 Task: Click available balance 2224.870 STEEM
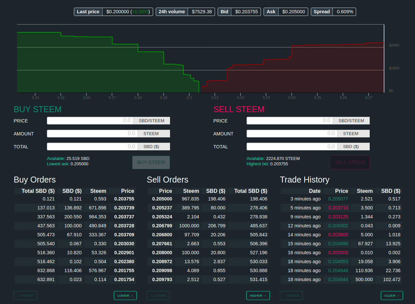click(283, 159)
